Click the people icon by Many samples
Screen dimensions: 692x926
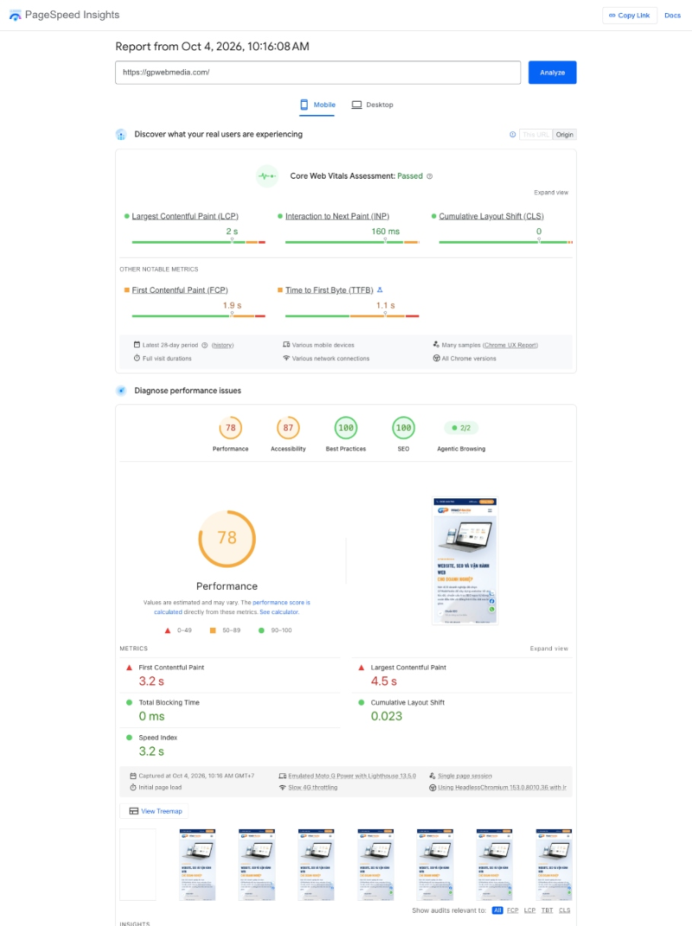click(436, 345)
